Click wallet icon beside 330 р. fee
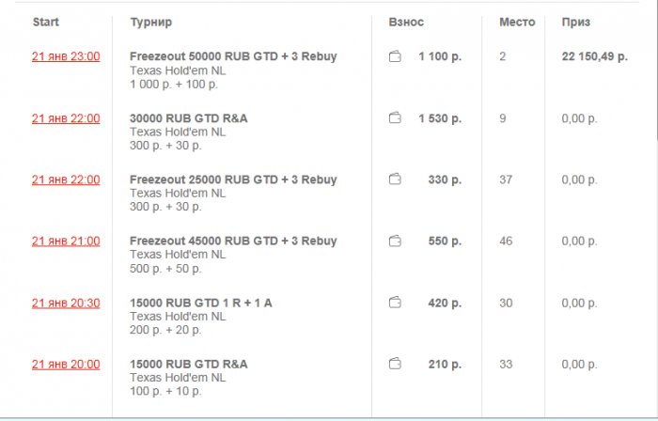 coord(395,179)
